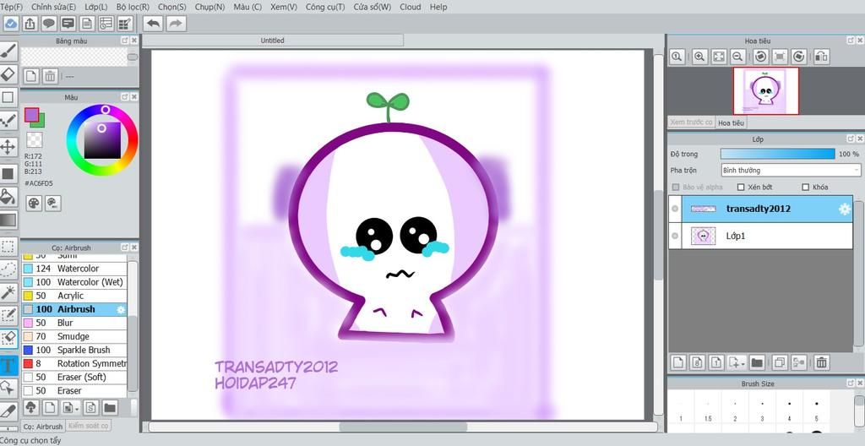Screen dimensions: 865x446
Task: Select the Blur brush
Action: [x=74, y=323]
